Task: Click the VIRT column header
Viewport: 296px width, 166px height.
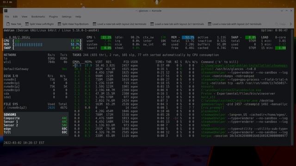Action: point(99,62)
